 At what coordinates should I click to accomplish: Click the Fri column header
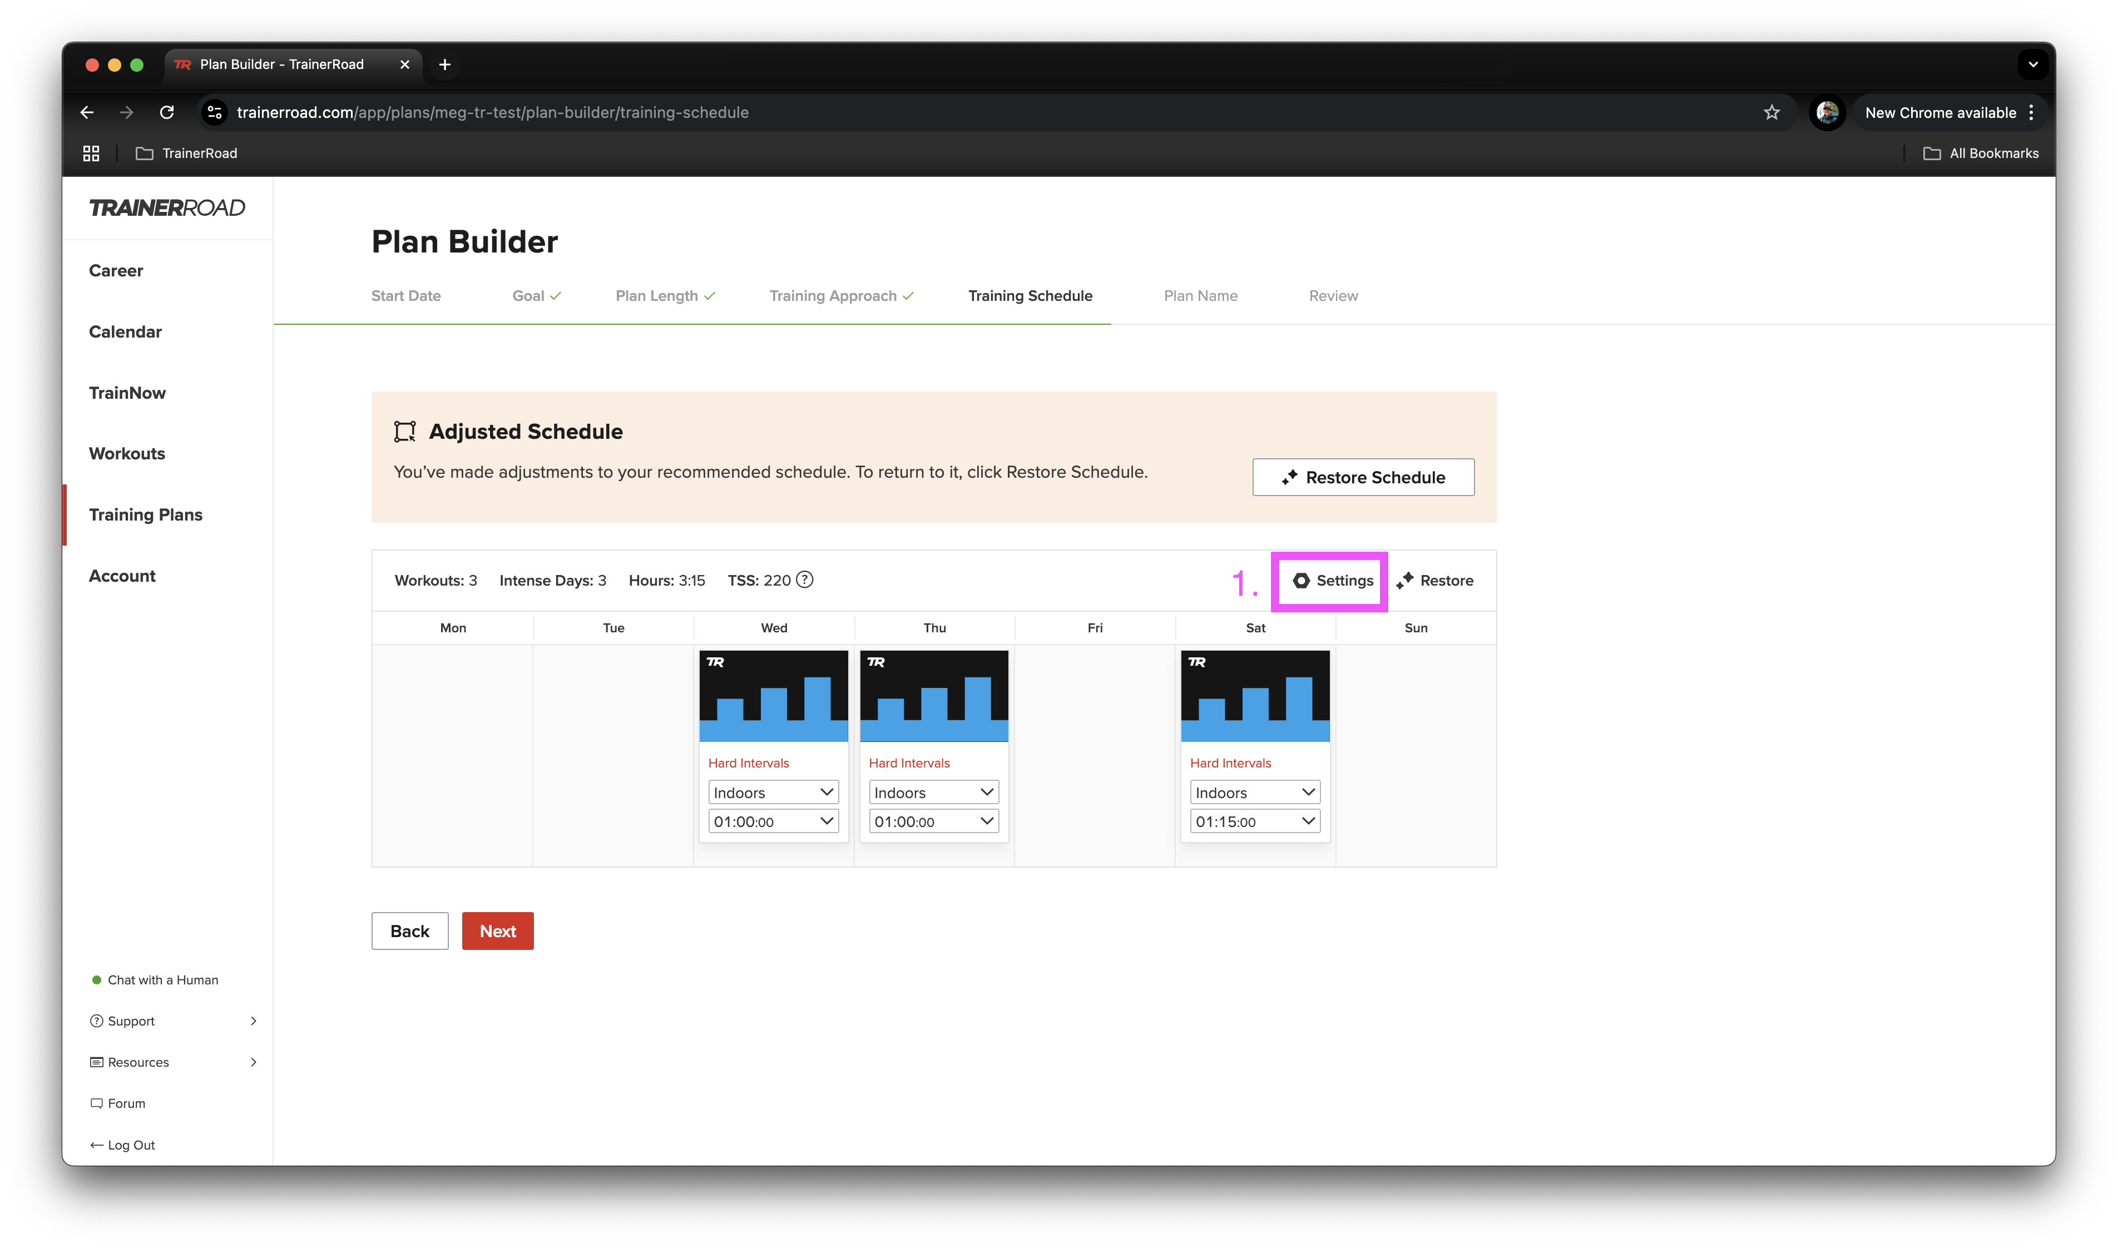coord(1095,627)
